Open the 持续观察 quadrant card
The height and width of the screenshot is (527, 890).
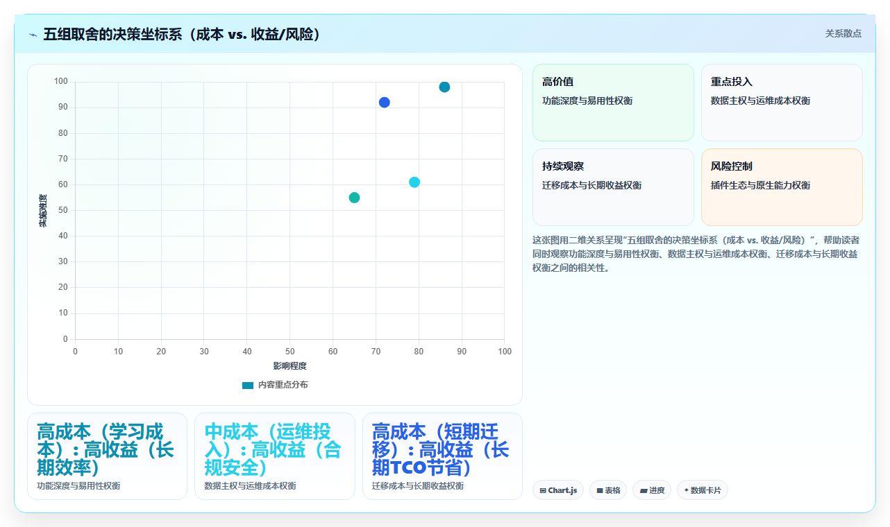click(613, 187)
